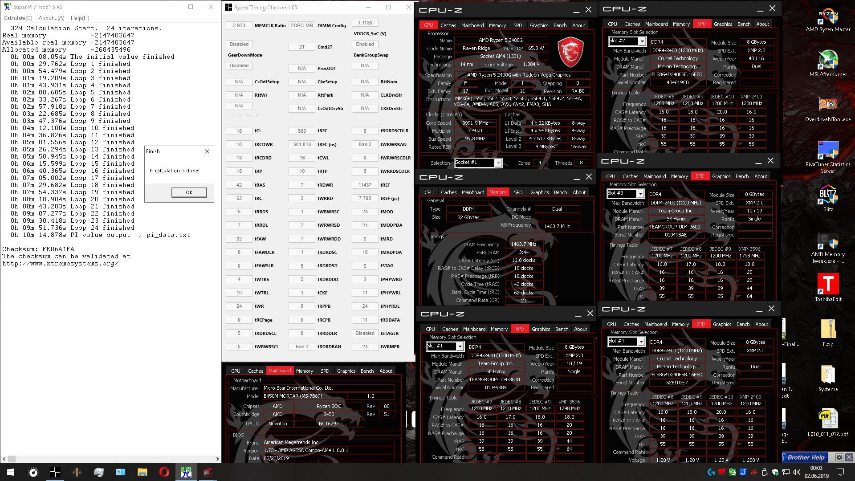The image size is (855, 481).
Task: Open Brother Help settings gear
Action: tap(839, 457)
